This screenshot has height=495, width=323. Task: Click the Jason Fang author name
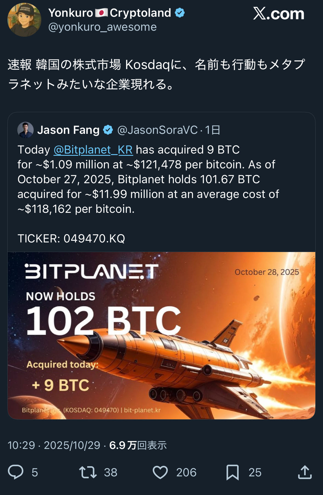(x=68, y=130)
